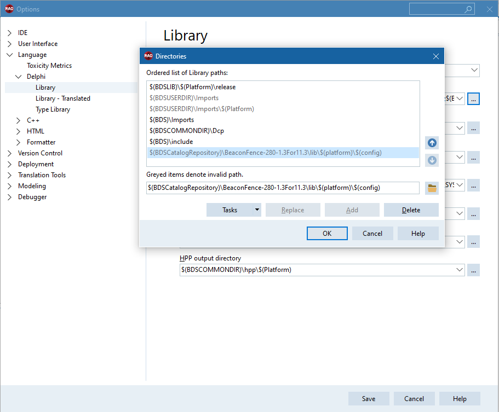Open Help in Directories dialog

(x=418, y=233)
